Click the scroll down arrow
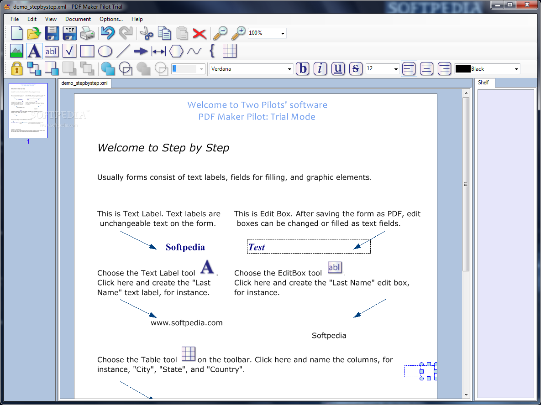This screenshot has height=405, width=541. pos(466,395)
